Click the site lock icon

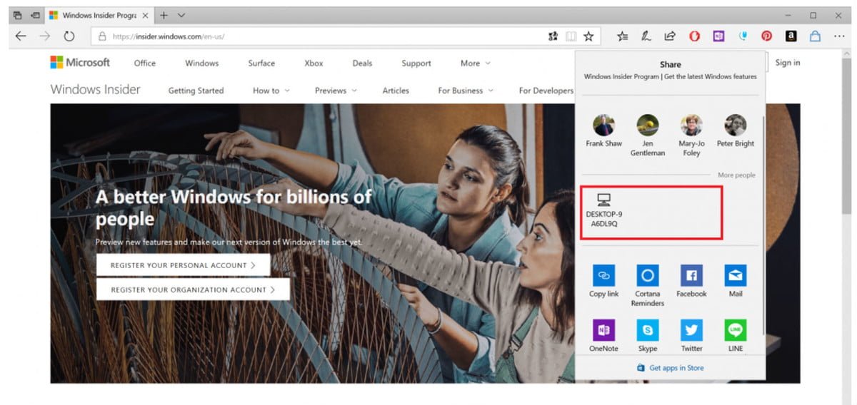click(x=102, y=36)
